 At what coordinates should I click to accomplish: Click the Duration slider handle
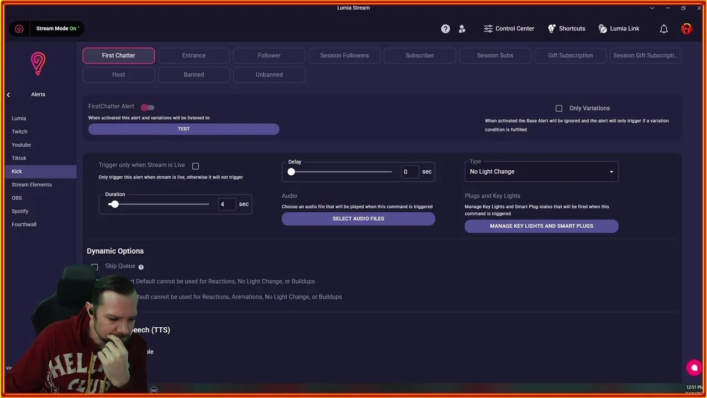(x=114, y=205)
